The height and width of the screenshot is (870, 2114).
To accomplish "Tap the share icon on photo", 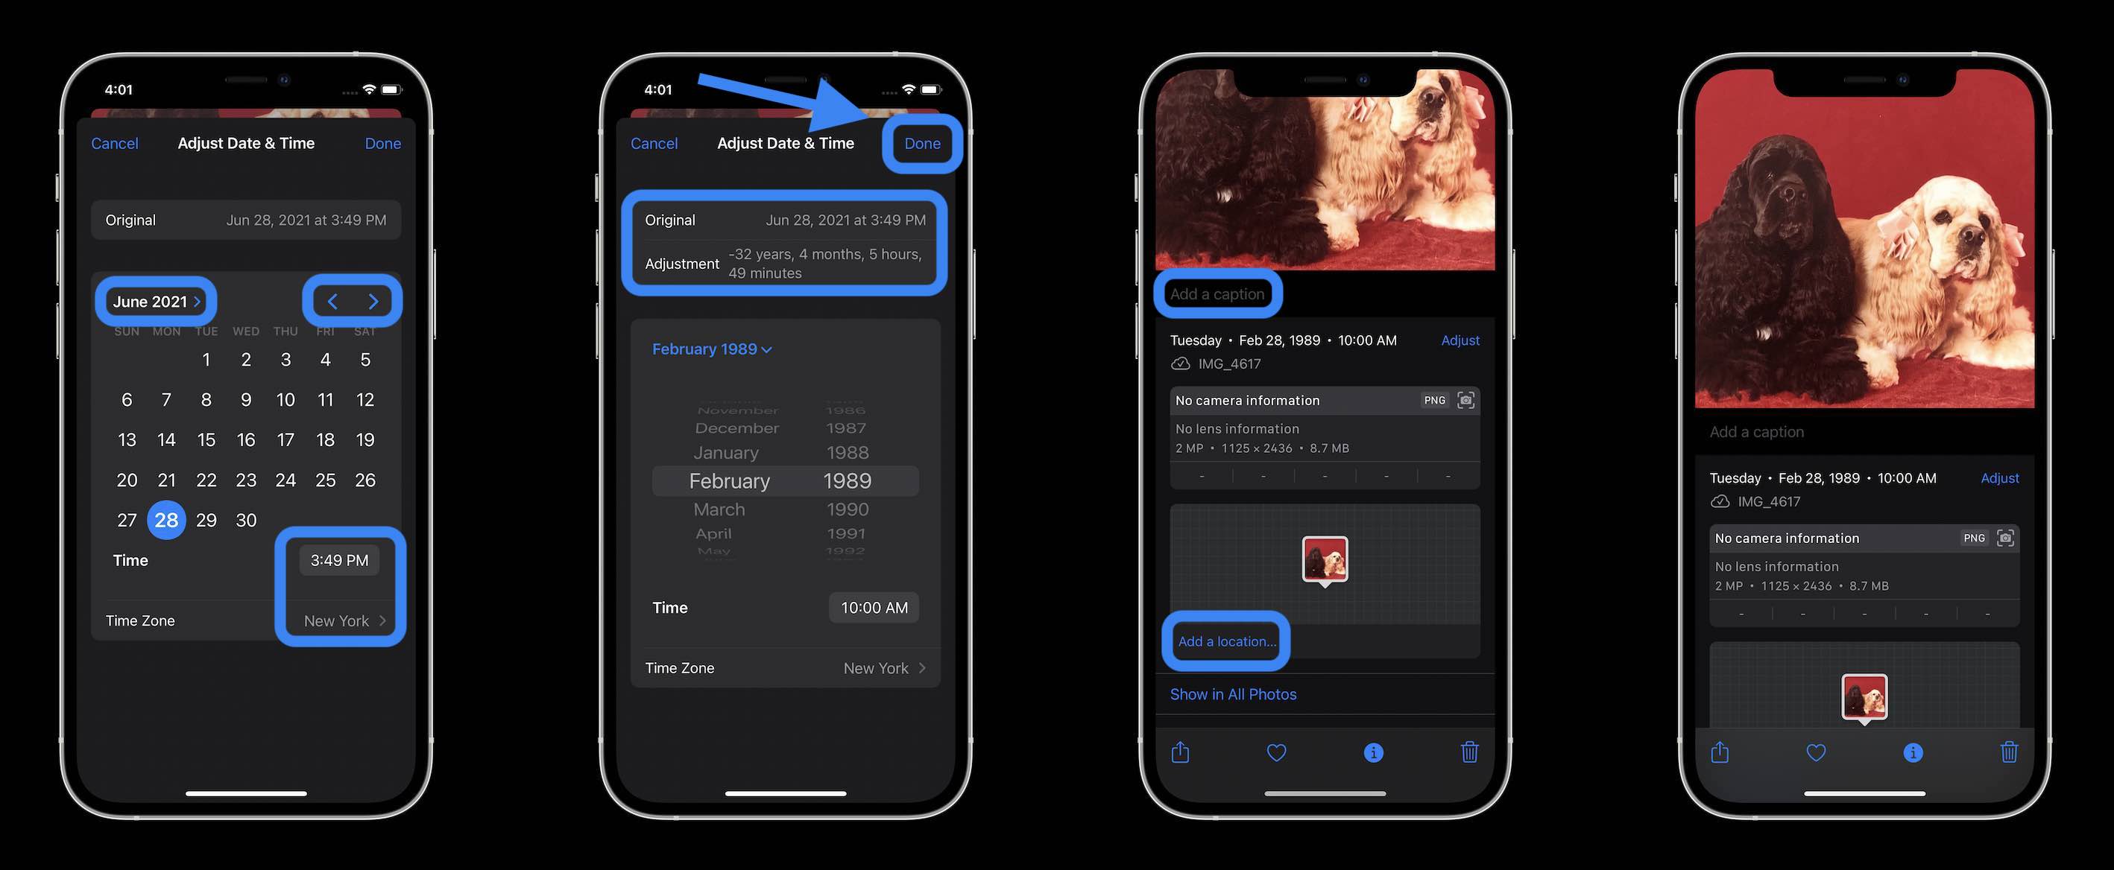I will pos(1180,752).
